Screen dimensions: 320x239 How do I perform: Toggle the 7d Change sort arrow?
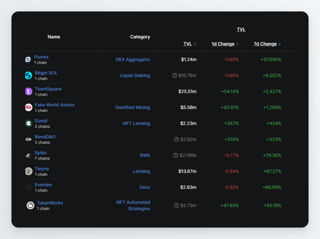[x=279, y=44]
